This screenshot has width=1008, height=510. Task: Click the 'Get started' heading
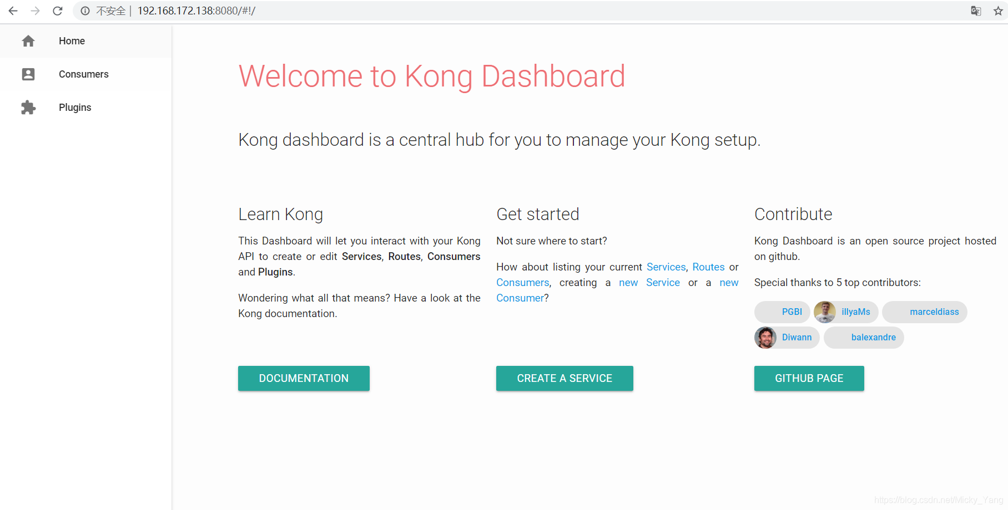coord(537,214)
